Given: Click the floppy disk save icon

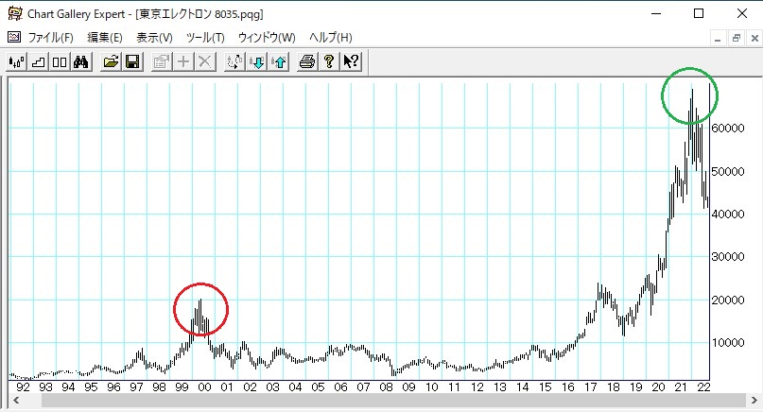Looking at the screenshot, I should (x=132, y=62).
